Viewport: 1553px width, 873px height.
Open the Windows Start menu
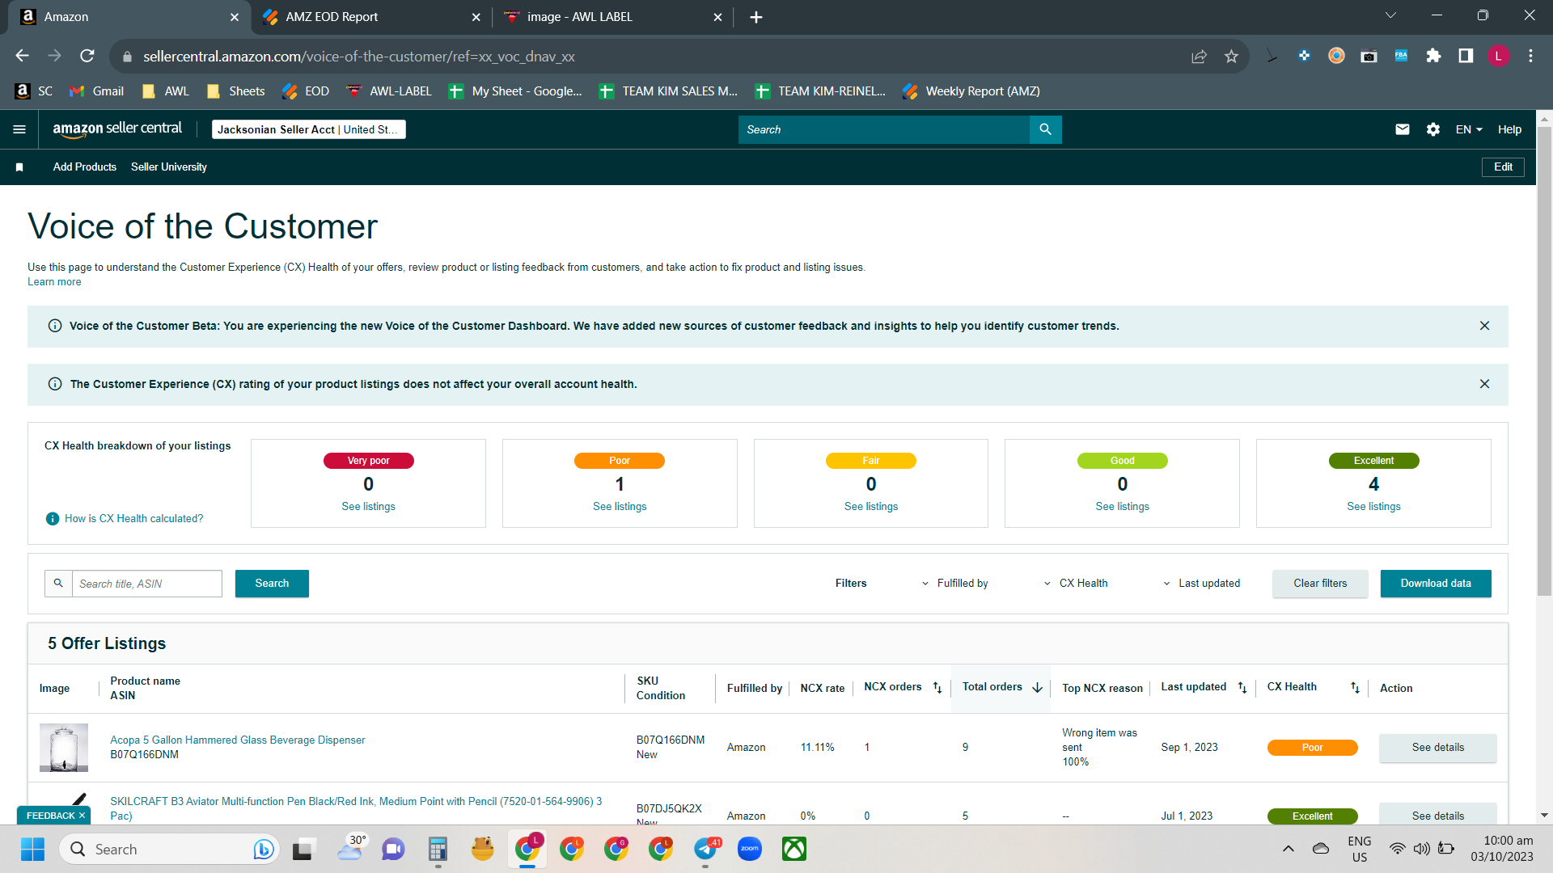coord(32,849)
